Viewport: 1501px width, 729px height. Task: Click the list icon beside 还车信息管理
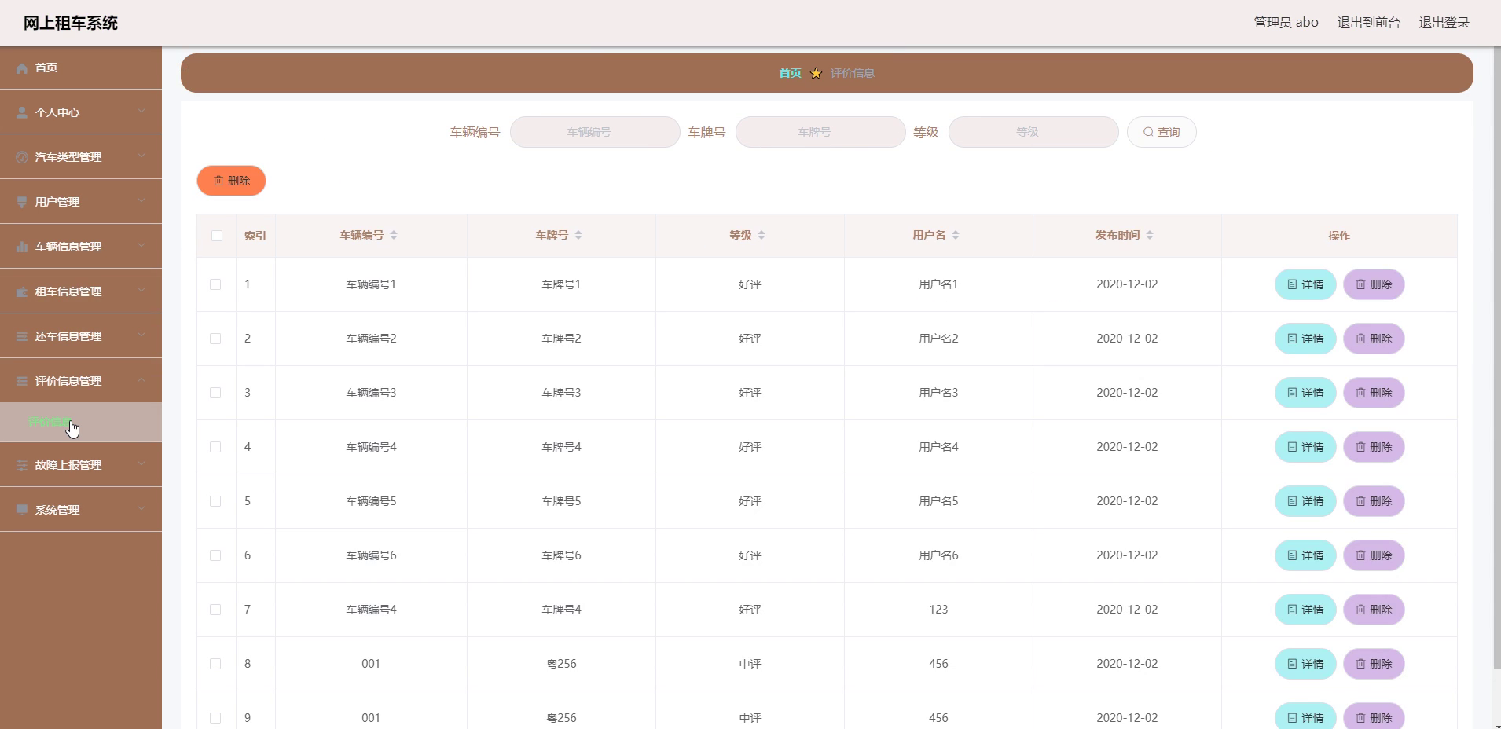click(x=22, y=337)
